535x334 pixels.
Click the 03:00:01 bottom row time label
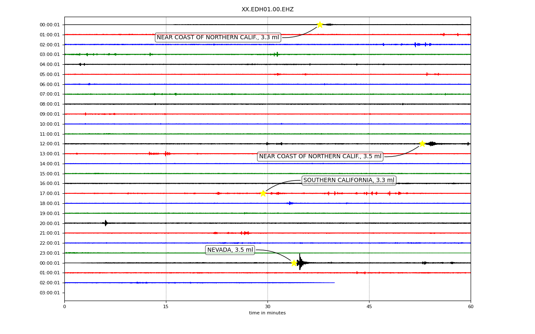click(50, 293)
